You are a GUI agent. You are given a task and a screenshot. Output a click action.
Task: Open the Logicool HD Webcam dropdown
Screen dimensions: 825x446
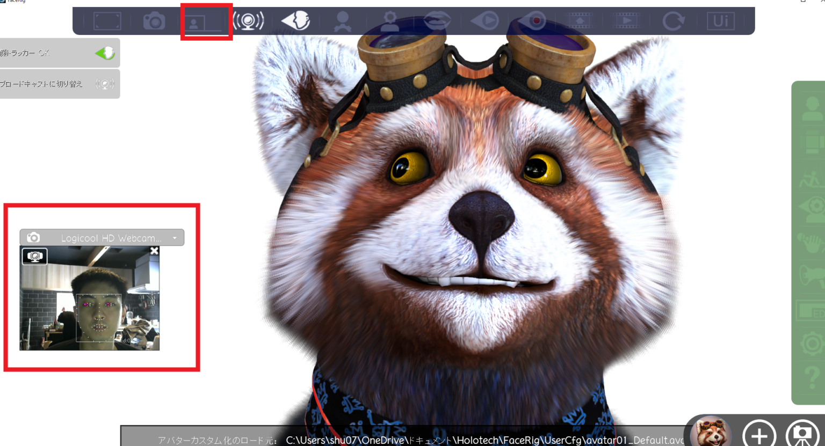point(102,238)
